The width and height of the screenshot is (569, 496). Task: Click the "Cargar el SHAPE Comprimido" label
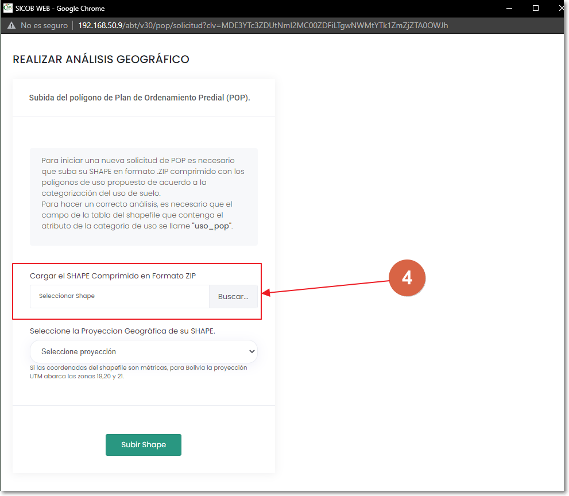[113, 276]
